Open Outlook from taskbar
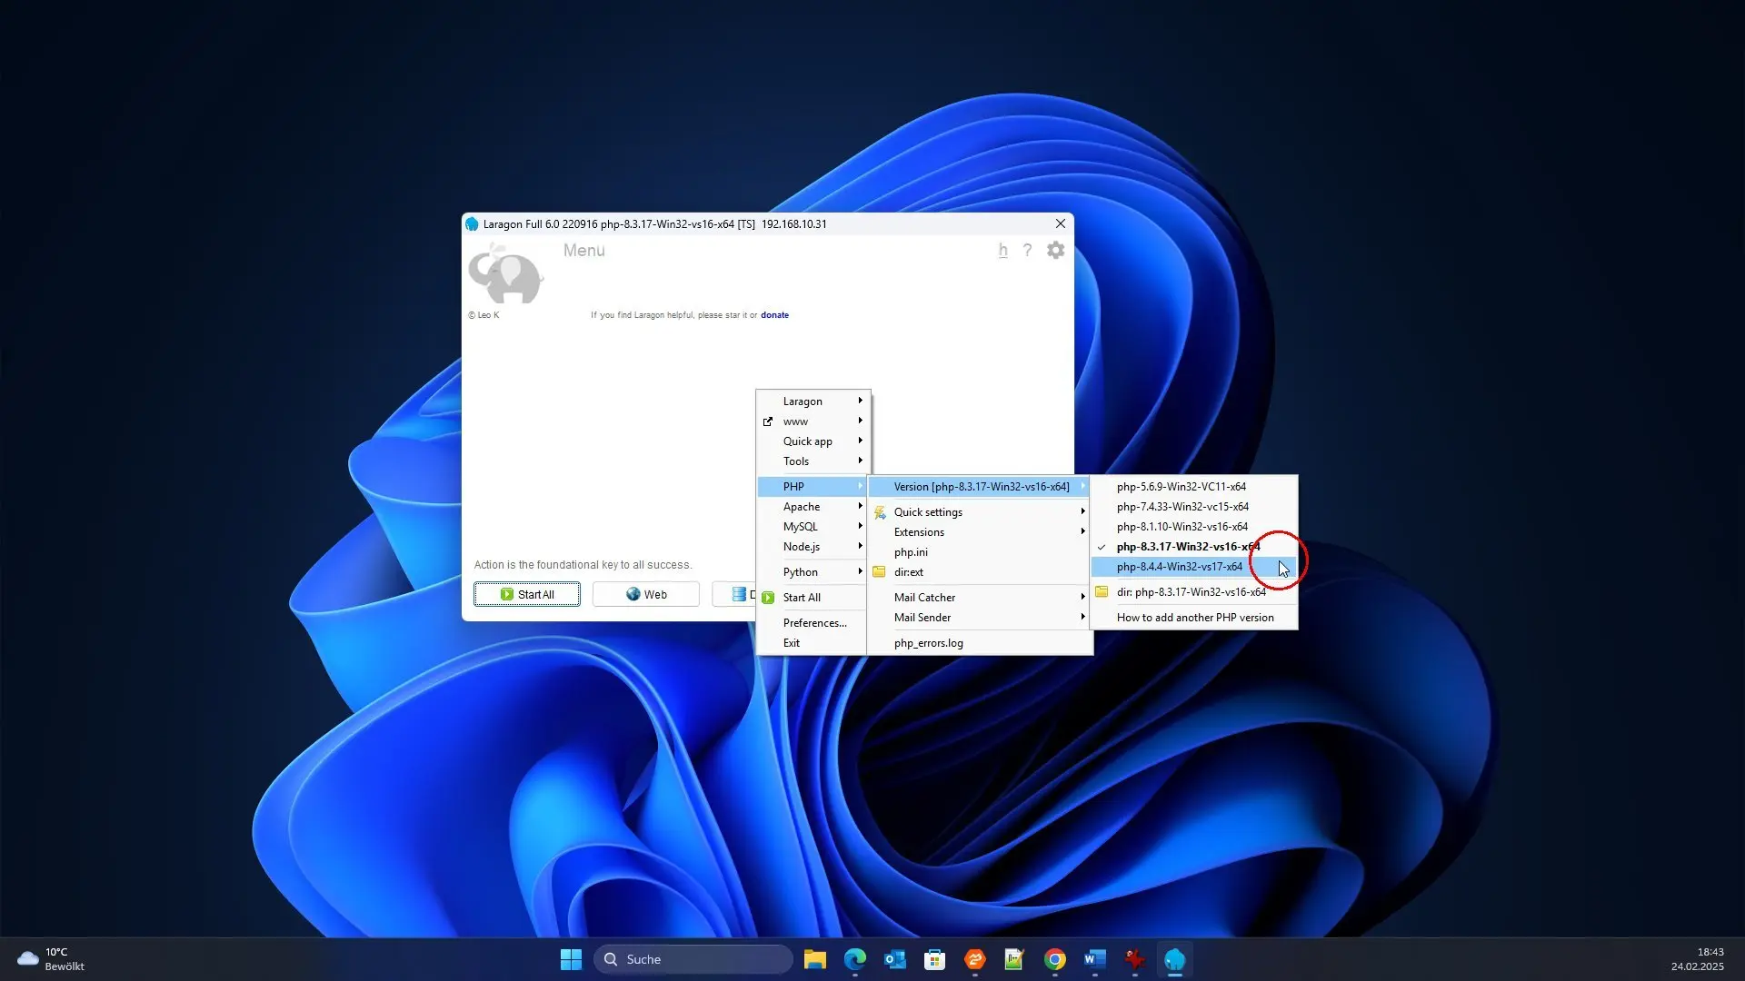 (894, 959)
